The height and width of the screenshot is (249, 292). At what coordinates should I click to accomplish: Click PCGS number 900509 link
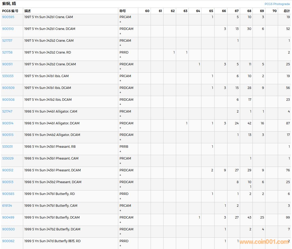(8, 88)
